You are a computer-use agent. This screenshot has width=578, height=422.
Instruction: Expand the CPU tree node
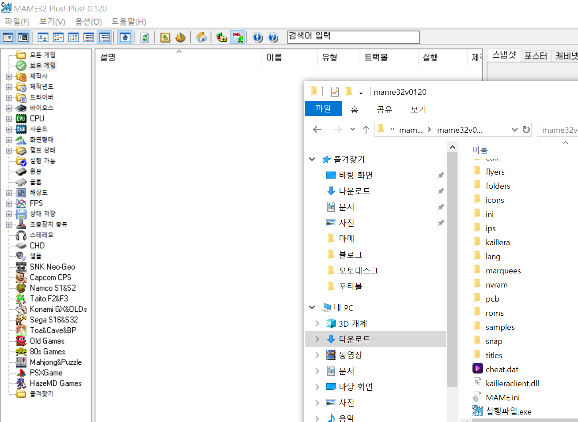click(9, 119)
